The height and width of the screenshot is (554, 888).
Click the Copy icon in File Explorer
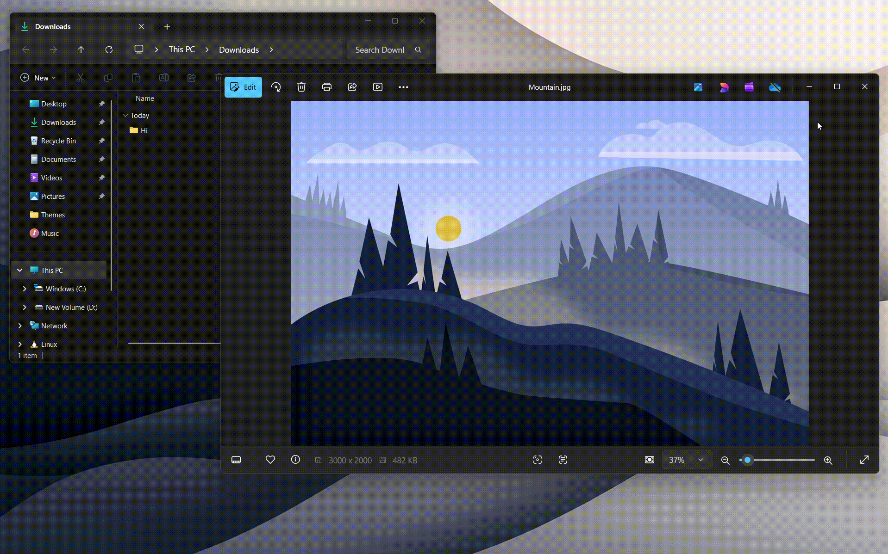(x=108, y=78)
